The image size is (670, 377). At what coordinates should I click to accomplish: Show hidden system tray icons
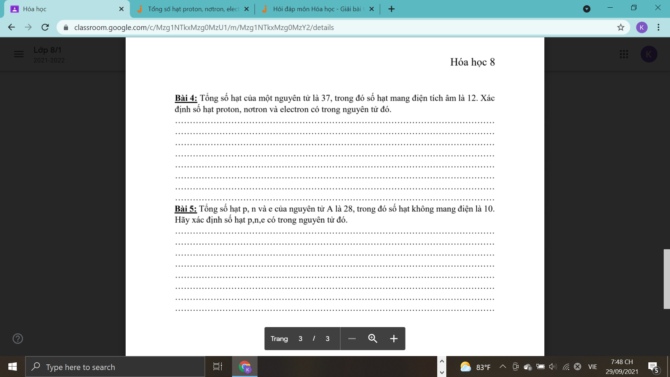click(502, 367)
